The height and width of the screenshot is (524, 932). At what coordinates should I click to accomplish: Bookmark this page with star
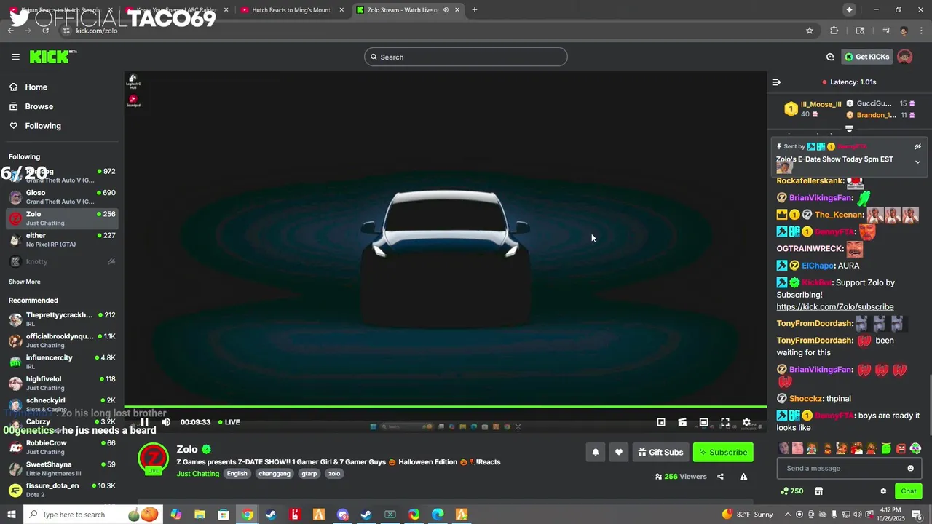(810, 31)
